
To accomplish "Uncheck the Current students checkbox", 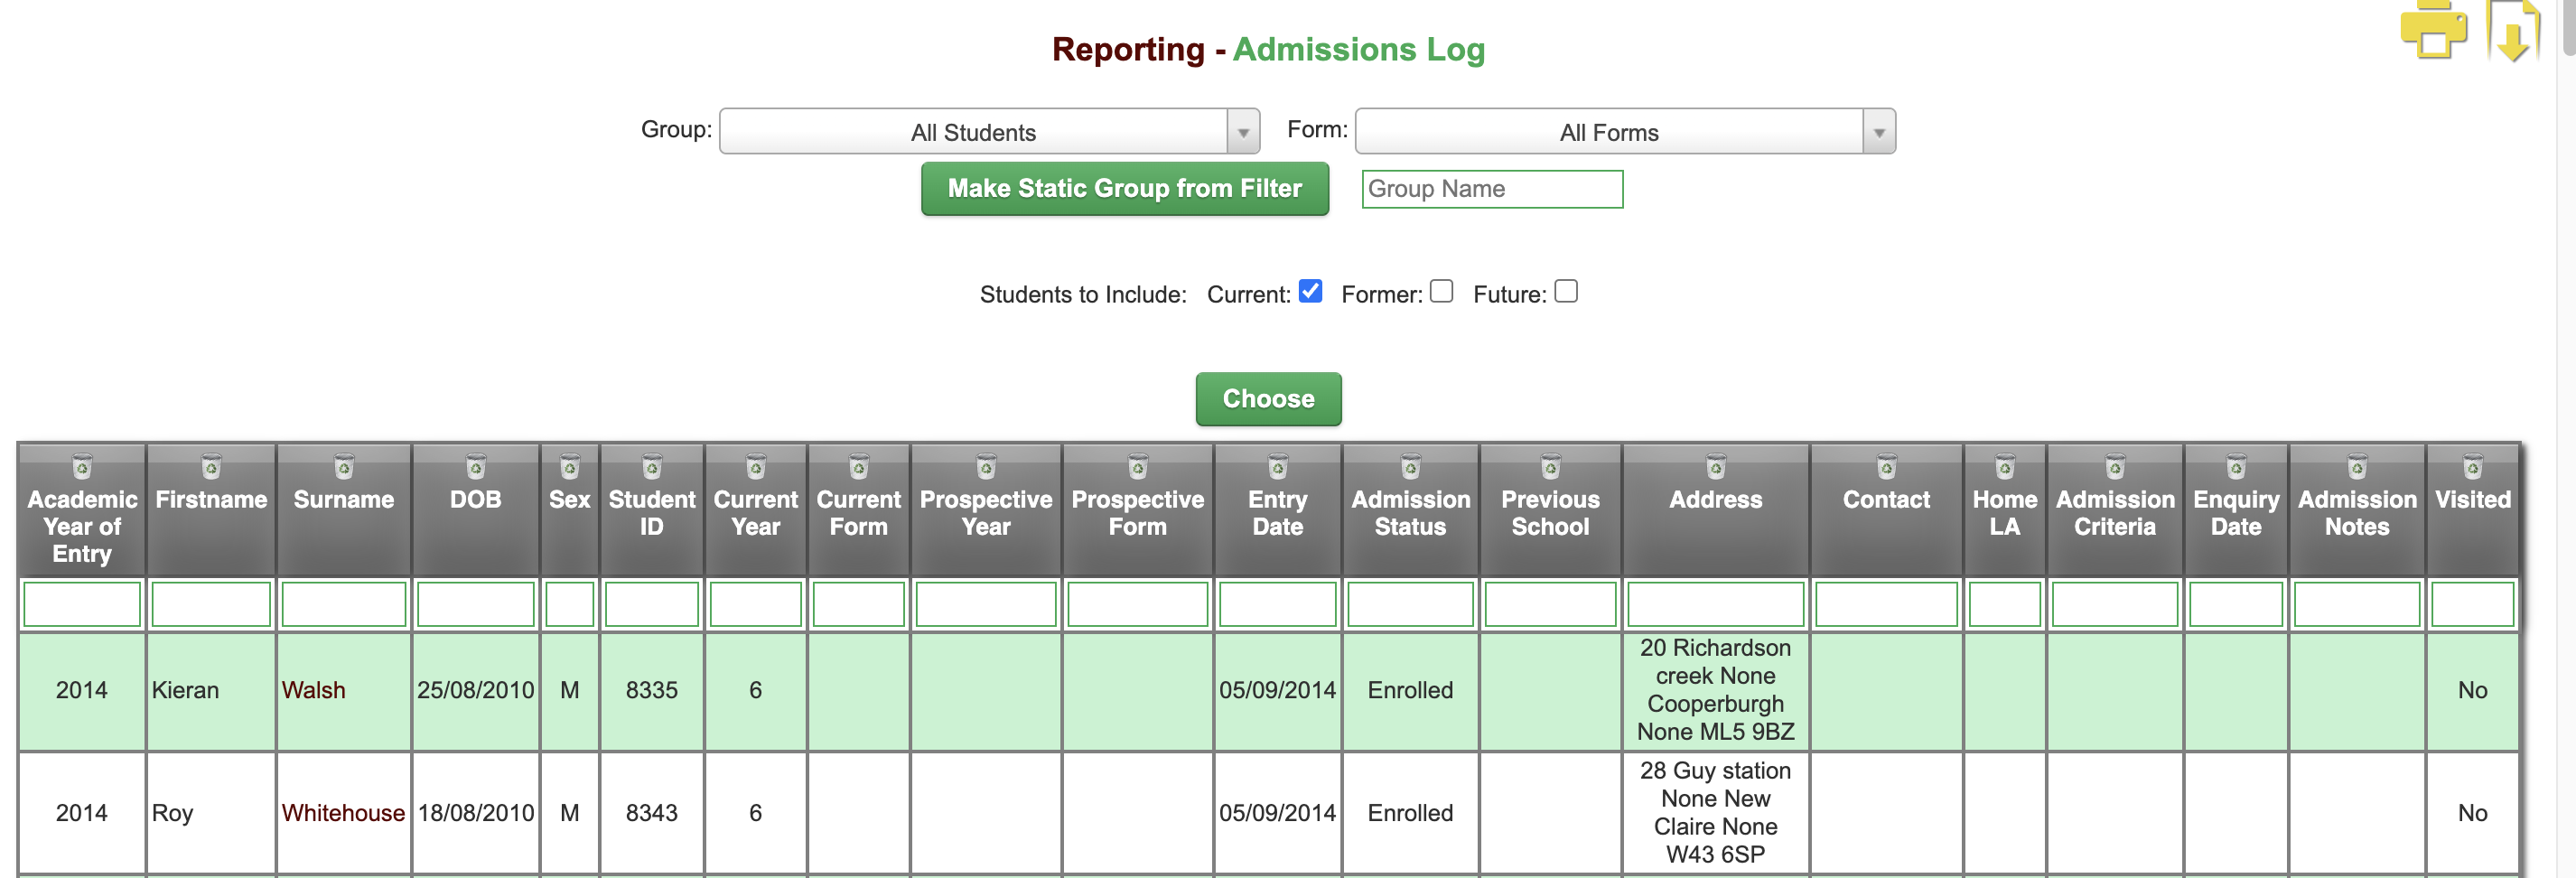I will pos(1310,291).
